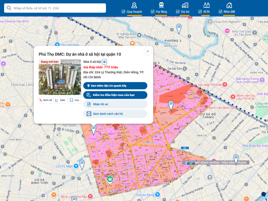Uncheck the Nhà đất checkbox
This screenshot has width=268, height=201.
pyautogui.click(x=220, y=12)
